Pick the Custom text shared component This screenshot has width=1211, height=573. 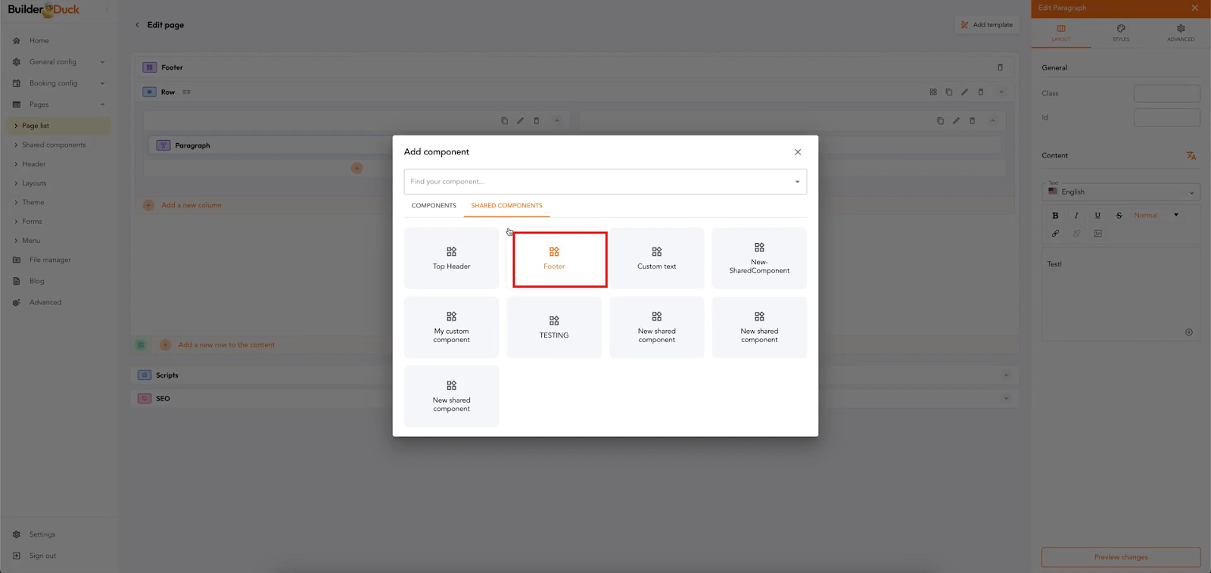pyautogui.click(x=656, y=258)
